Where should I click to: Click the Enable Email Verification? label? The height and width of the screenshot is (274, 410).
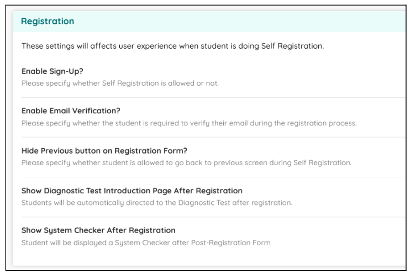(x=71, y=111)
